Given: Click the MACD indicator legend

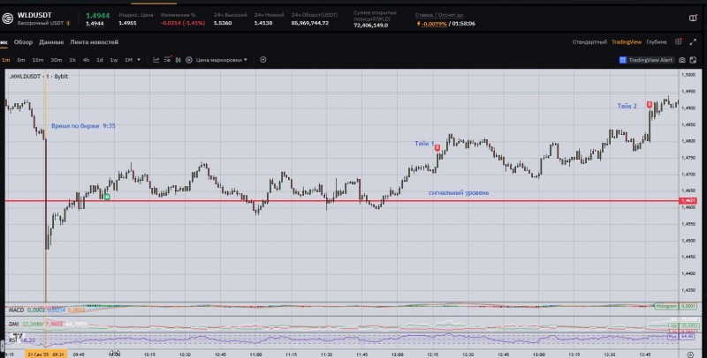Looking at the screenshot, I should point(47,310).
